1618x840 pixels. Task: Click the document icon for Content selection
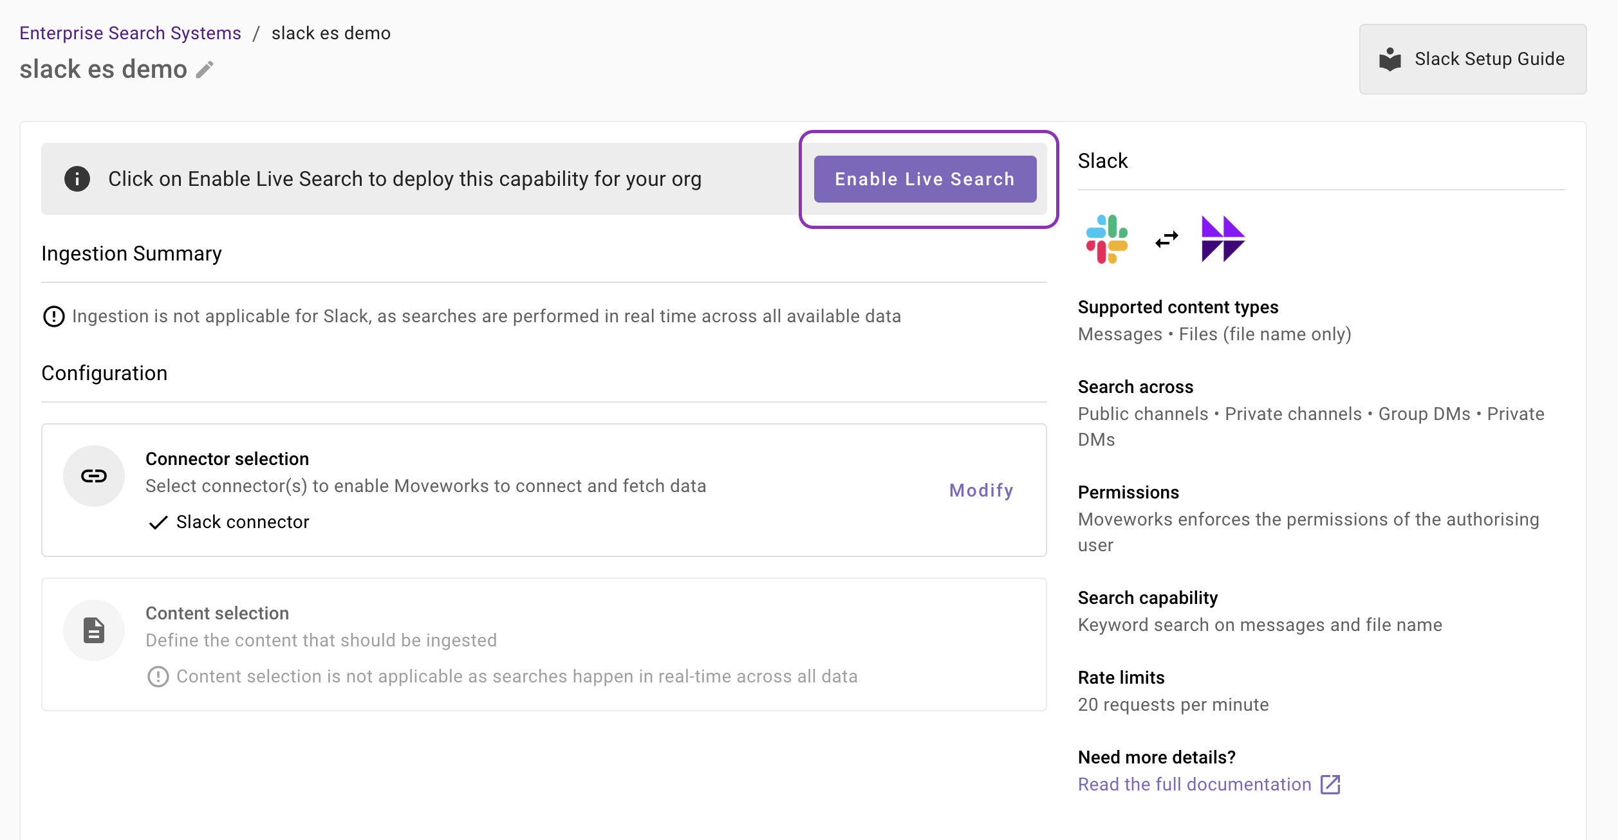click(94, 630)
